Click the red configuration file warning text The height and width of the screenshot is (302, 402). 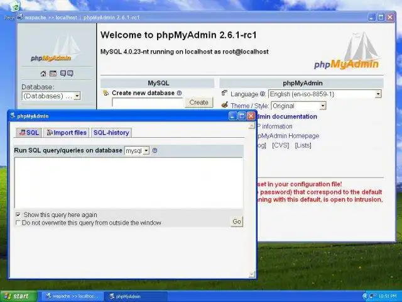(x=320, y=192)
